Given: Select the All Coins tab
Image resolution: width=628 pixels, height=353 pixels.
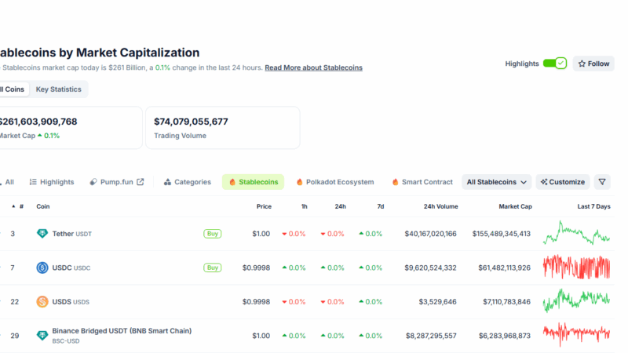Looking at the screenshot, I should tap(13, 89).
